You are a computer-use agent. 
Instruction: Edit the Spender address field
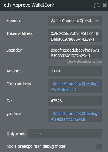pyautogui.click(x=75, y=52)
